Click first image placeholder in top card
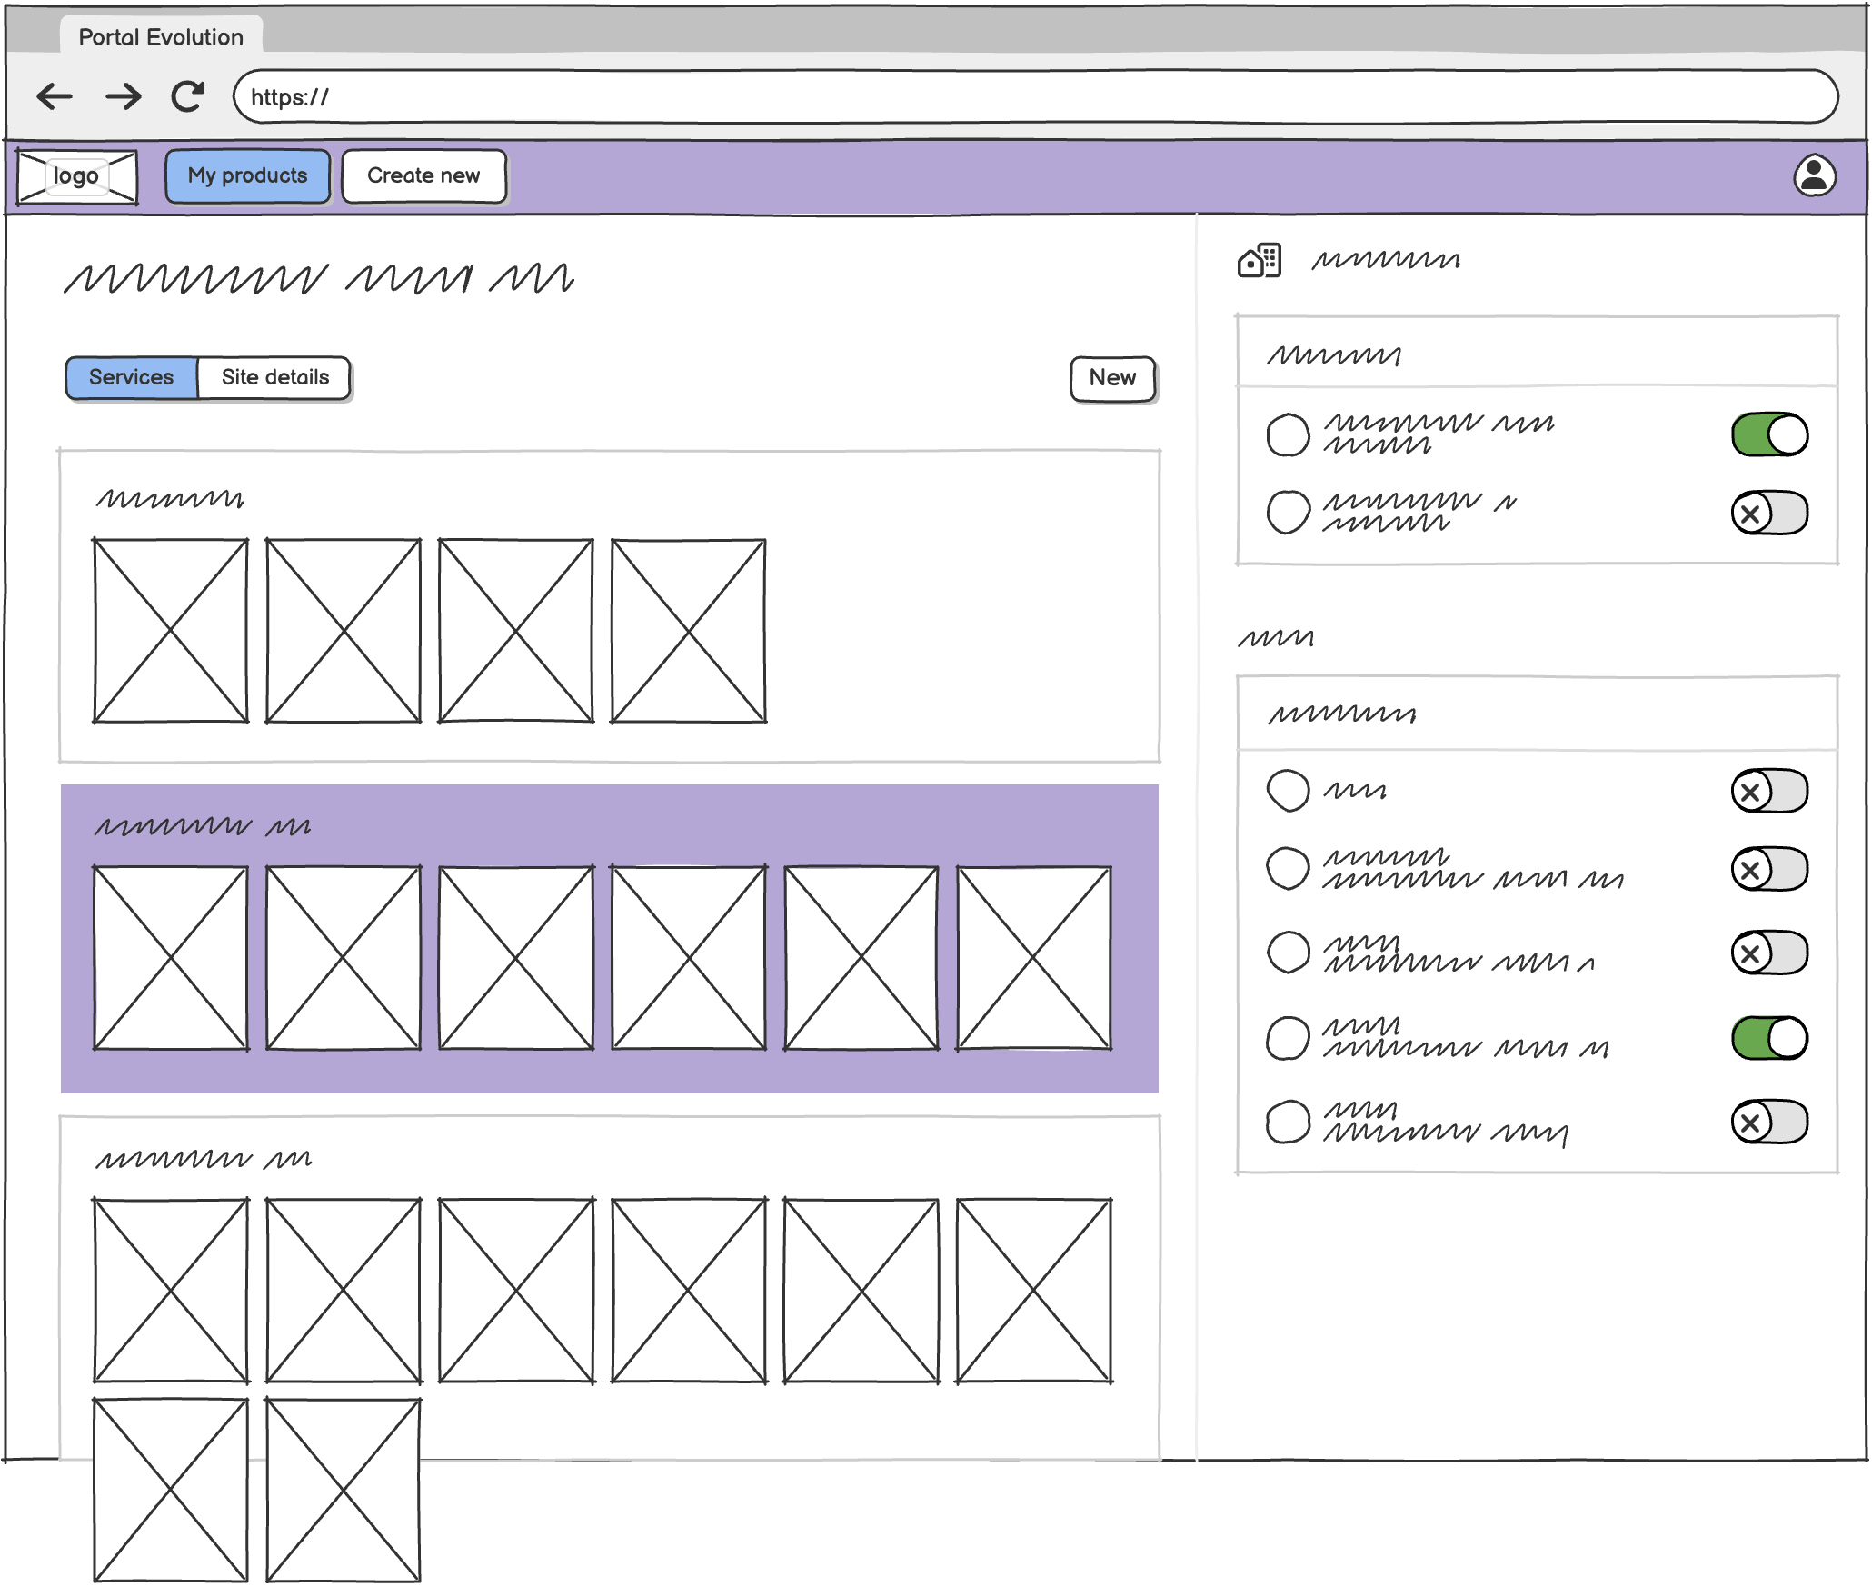 [171, 631]
